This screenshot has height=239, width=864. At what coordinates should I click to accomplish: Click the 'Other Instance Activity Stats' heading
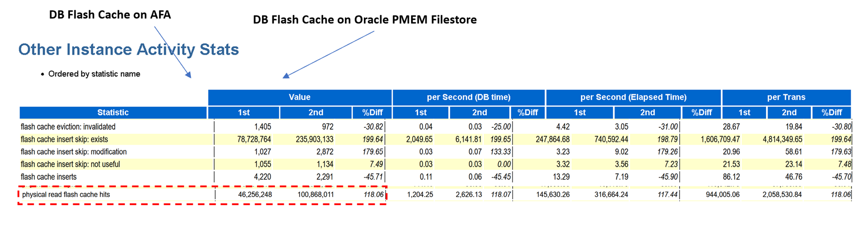(x=129, y=50)
